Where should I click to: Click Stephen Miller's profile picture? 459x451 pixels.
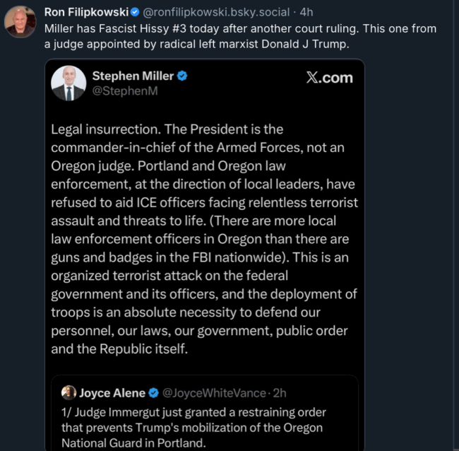point(69,85)
